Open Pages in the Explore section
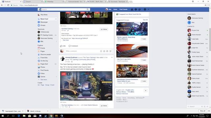Screen dimensions: 211x118 [43, 51]
